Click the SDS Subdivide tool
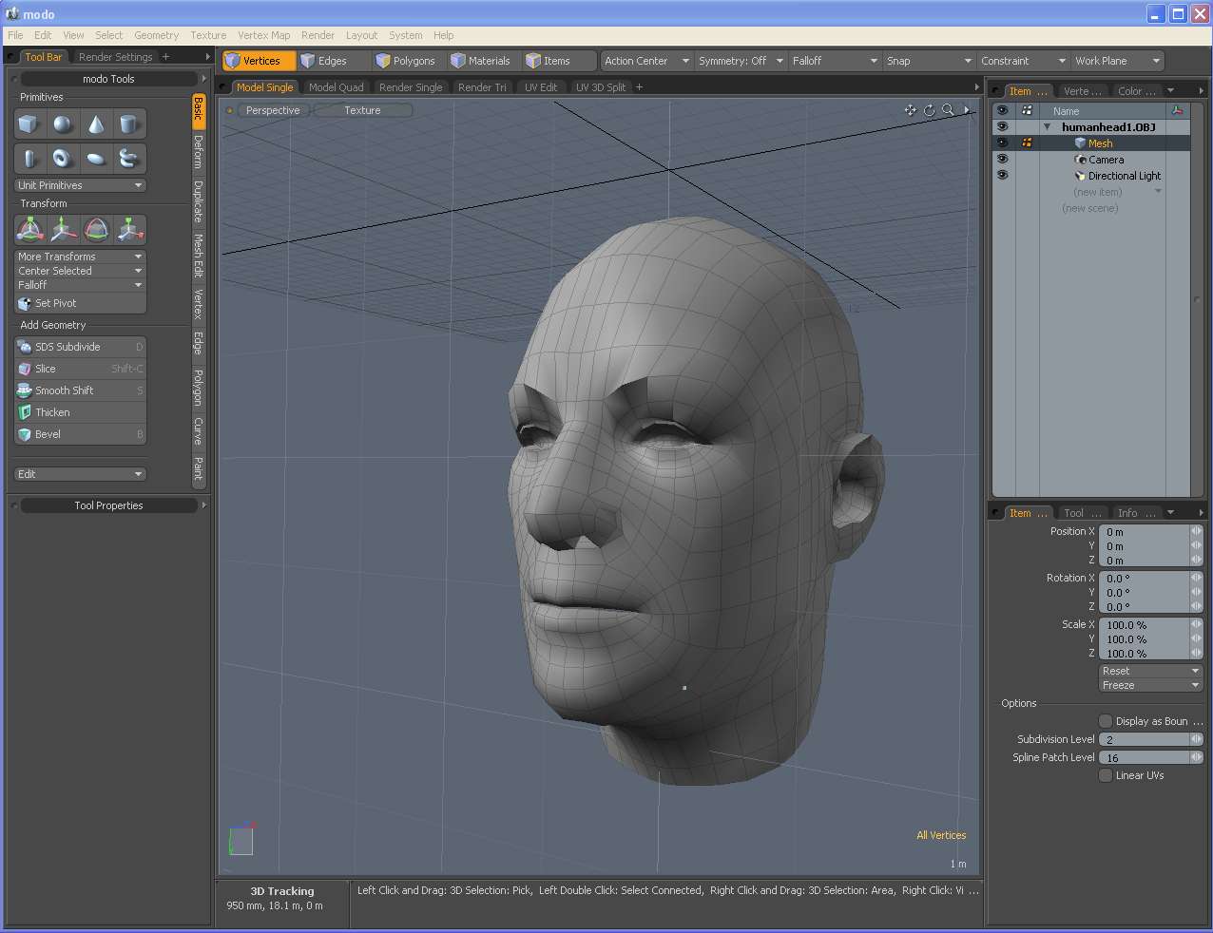Viewport: 1213px width, 933px height. (x=81, y=347)
